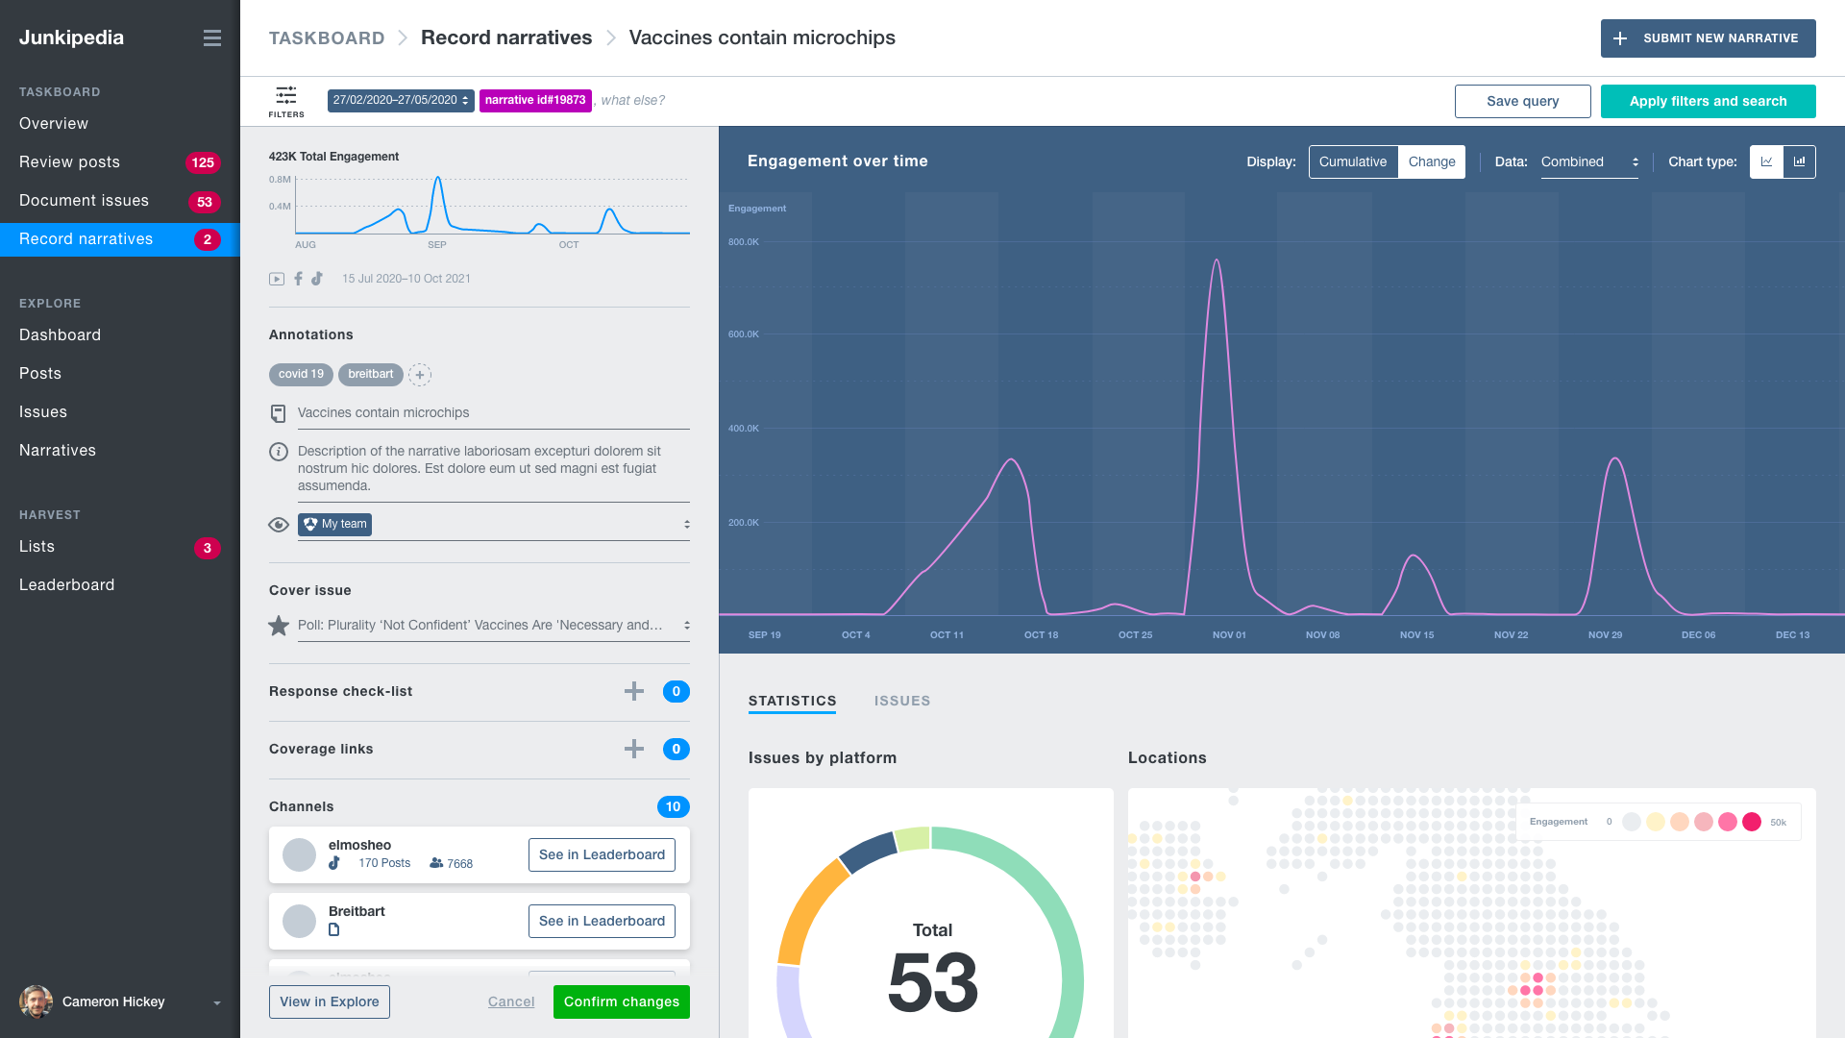Click the cover issue star icon
Screen dimensions: 1845x1038
pos(279,626)
